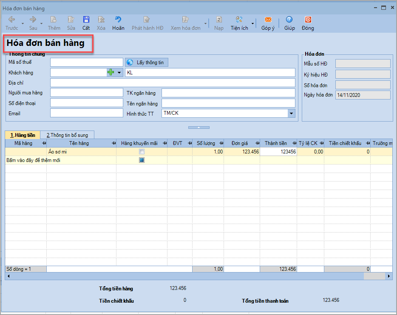Click the Số điện thoại field
397x315 pixels.
(x=87, y=103)
